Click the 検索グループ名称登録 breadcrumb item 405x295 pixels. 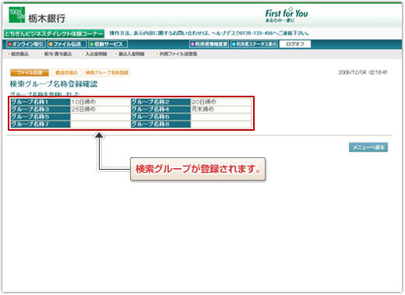tap(107, 72)
